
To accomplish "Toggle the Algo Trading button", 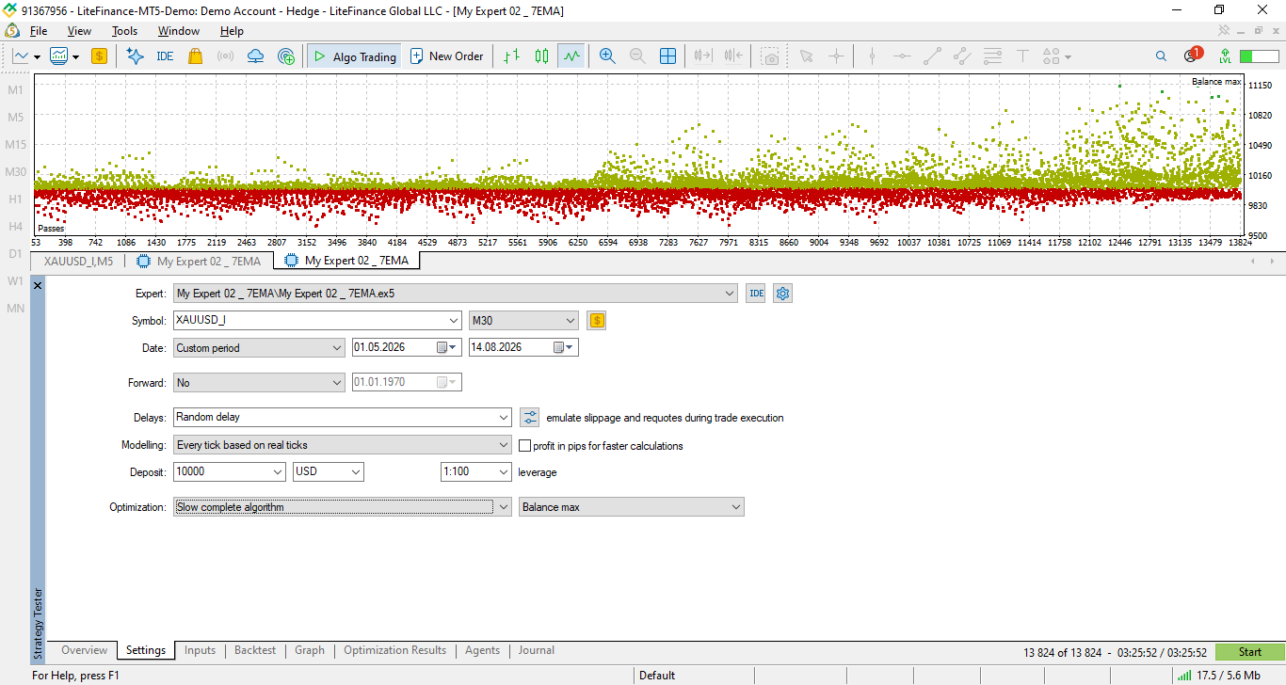I will point(355,56).
